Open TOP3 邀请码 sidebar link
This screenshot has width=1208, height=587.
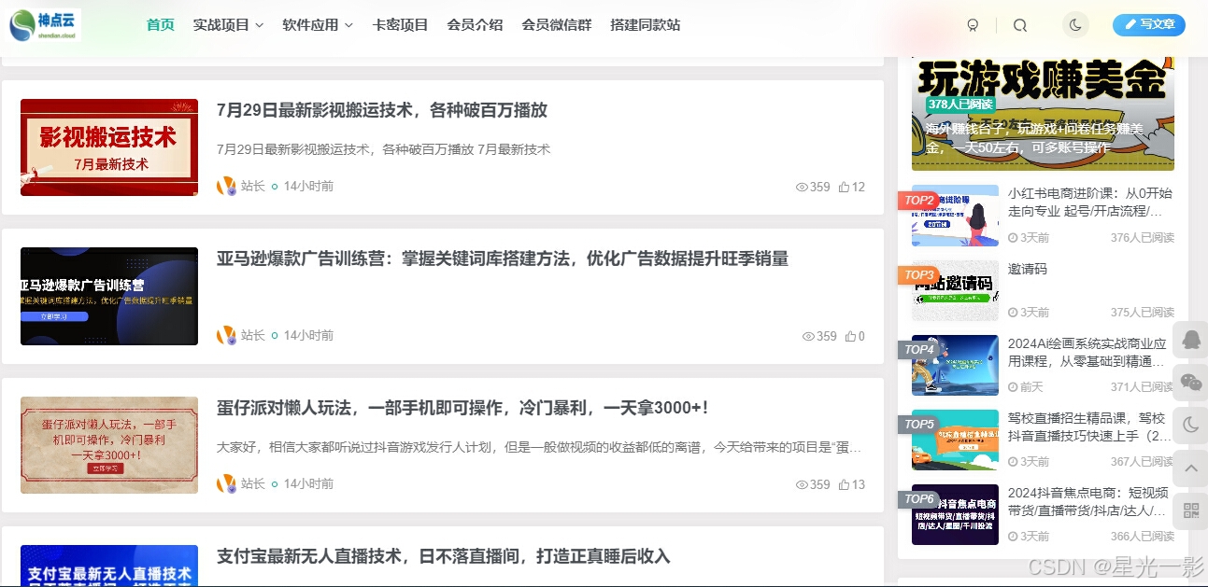(1028, 269)
